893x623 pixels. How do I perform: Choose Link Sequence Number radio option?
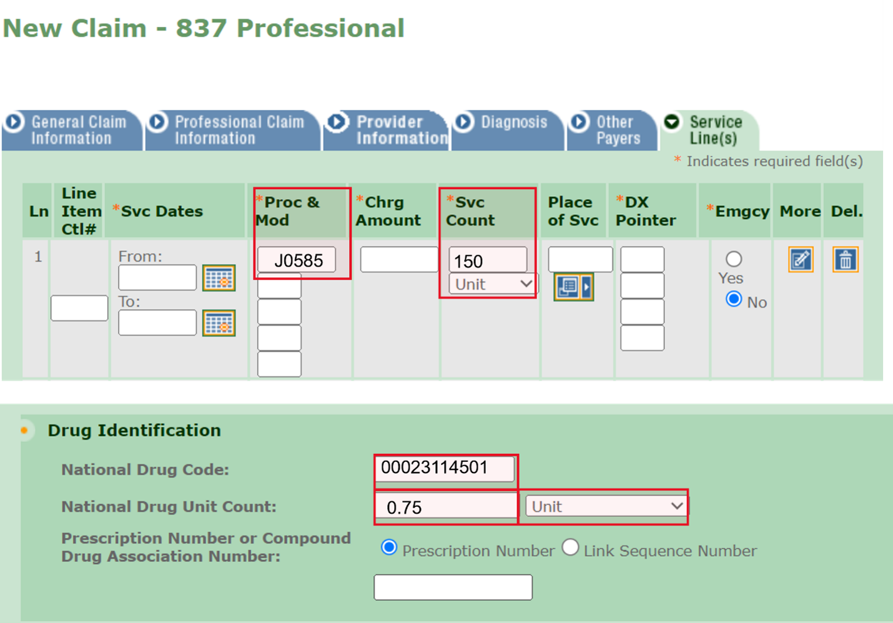click(570, 547)
